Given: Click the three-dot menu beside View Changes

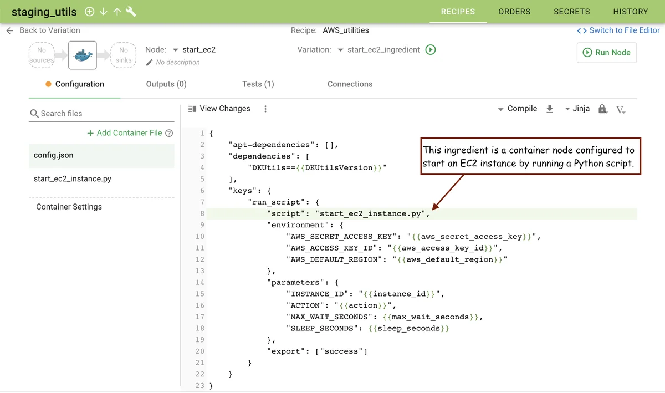Looking at the screenshot, I should pos(265,109).
